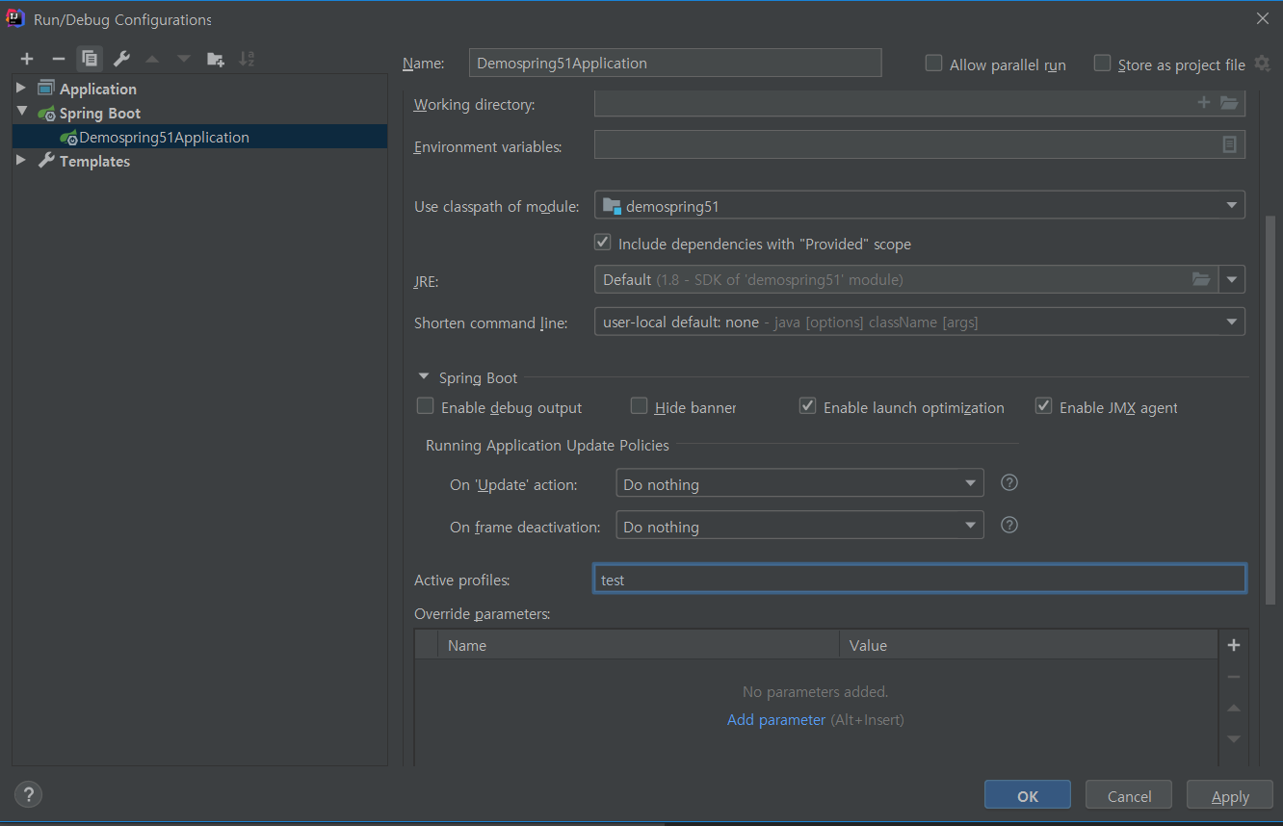The height and width of the screenshot is (826, 1283).
Task: Open Store as project file gear settings
Action: pos(1263,64)
